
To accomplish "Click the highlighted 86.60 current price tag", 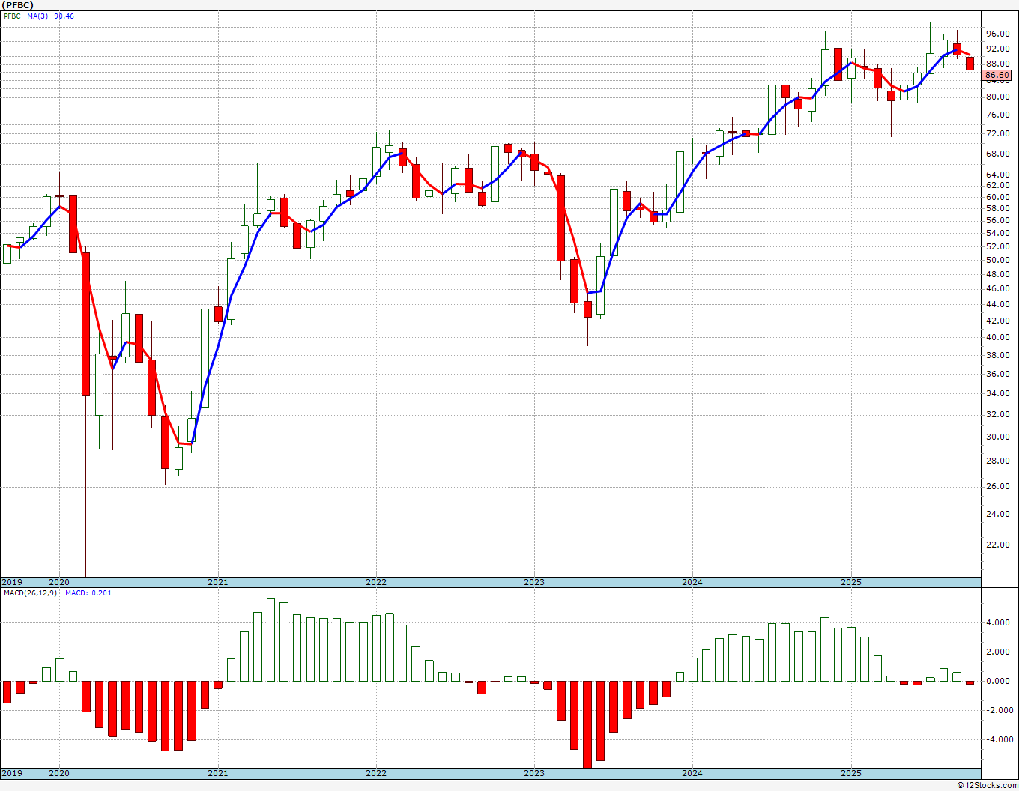I will click(x=997, y=76).
